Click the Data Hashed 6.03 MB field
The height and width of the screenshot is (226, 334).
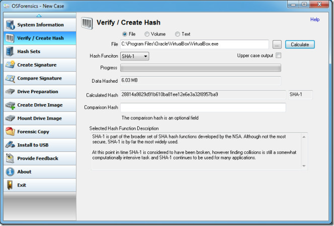pos(201,81)
